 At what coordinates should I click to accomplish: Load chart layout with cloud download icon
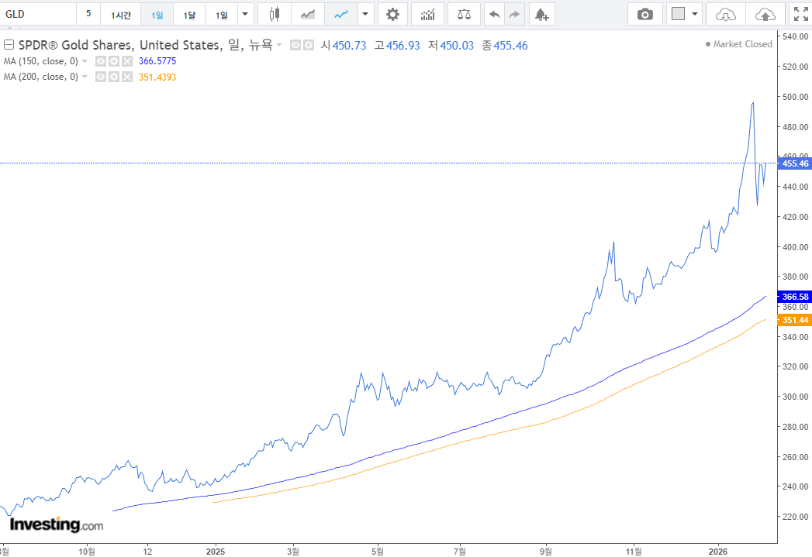point(725,14)
